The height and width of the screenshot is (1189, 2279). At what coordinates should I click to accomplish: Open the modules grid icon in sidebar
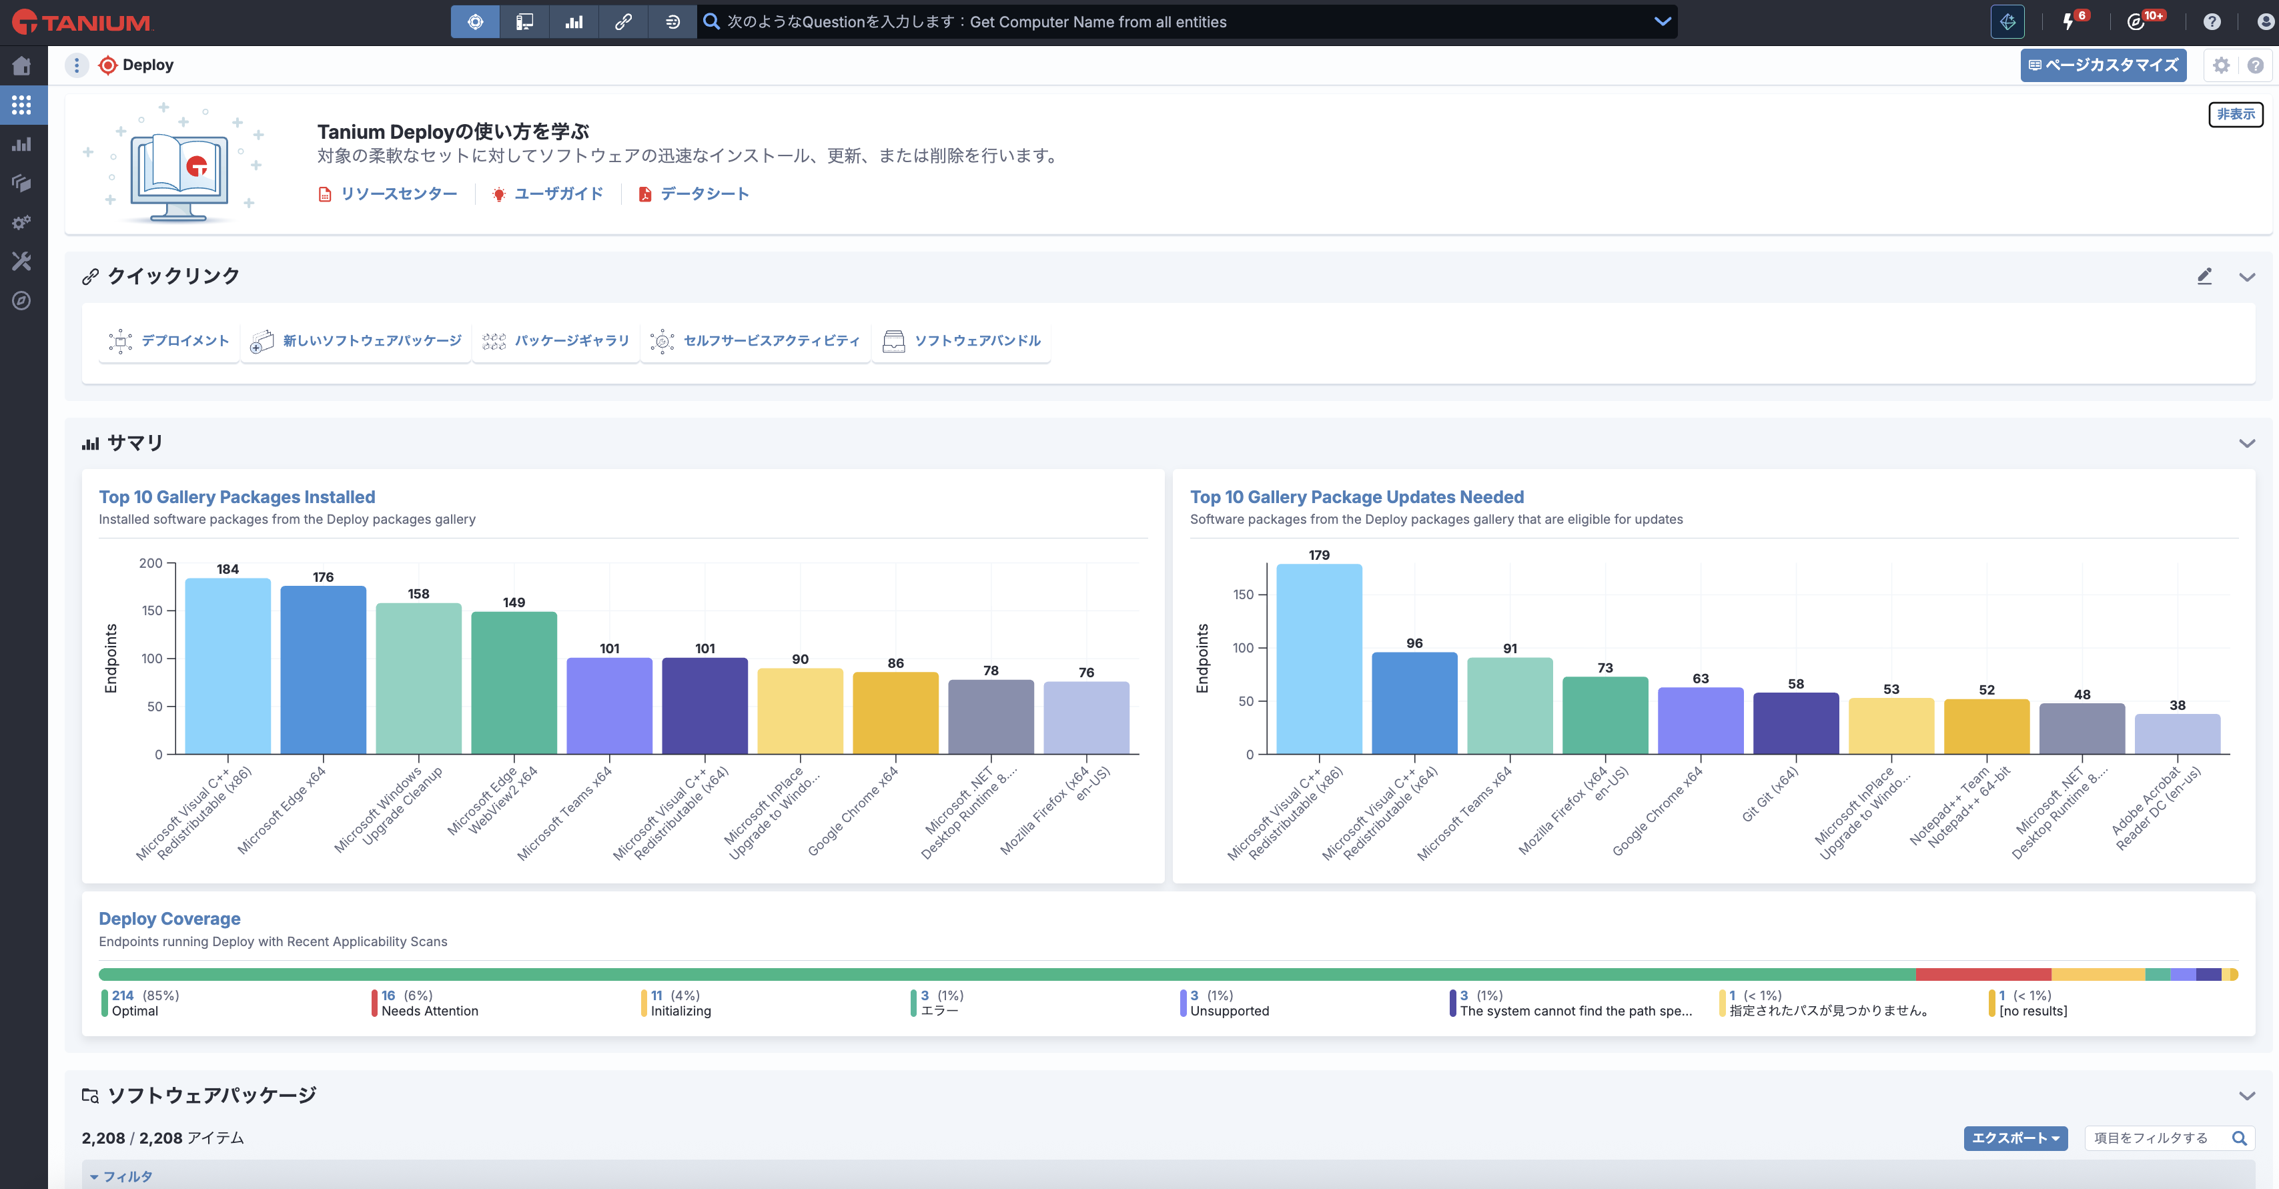tap(22, 105)
